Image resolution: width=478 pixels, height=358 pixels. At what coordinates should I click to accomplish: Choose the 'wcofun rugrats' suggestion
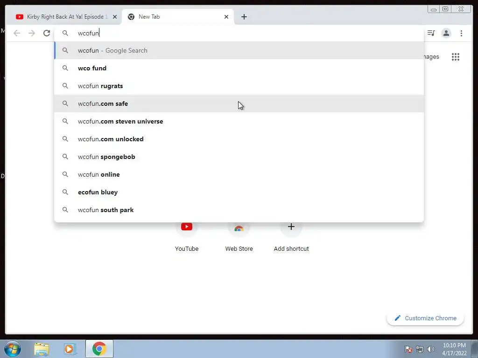pos(239,86)
